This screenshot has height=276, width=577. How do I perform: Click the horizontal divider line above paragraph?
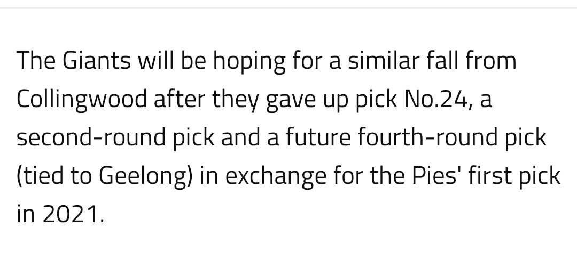tap(288, 7)
